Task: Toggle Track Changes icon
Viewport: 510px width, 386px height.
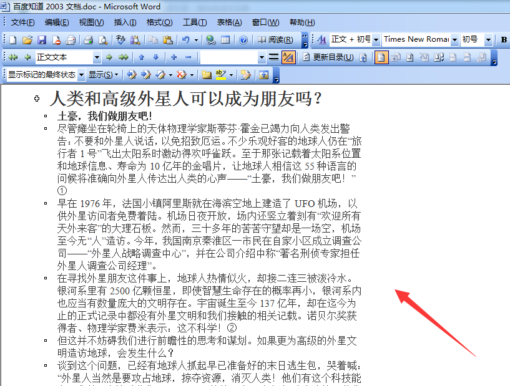Action: click(245, 75)
